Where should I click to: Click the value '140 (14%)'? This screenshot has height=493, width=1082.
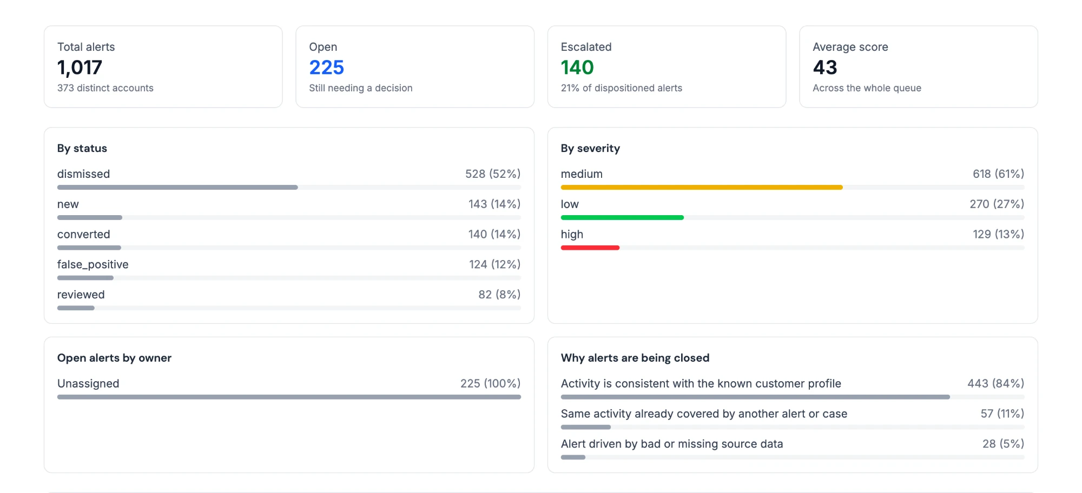click(x=494, y=235)
